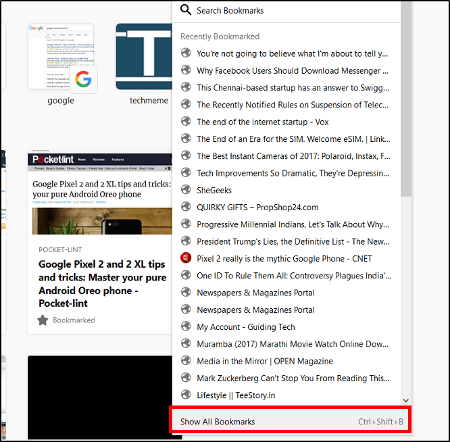
Task: Open the google top site tile
Action: pyautogui.click(x=61, y=57)
